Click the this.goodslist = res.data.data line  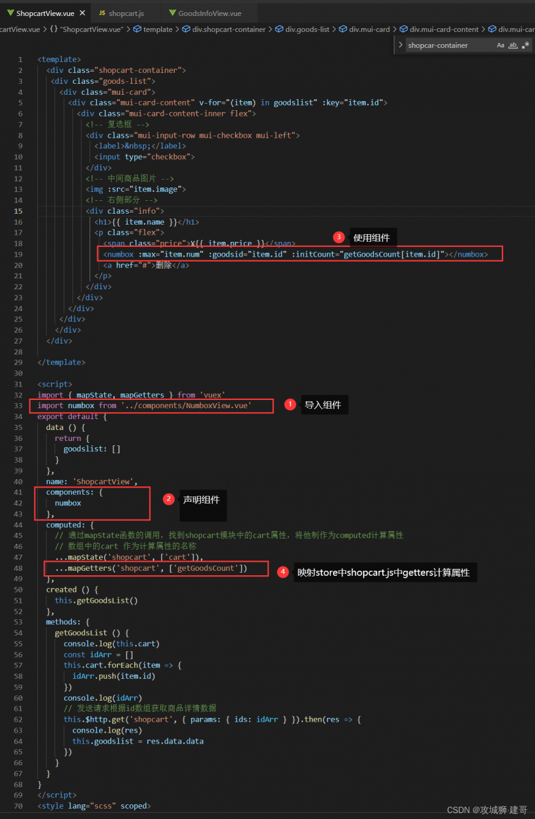(137, 742)
